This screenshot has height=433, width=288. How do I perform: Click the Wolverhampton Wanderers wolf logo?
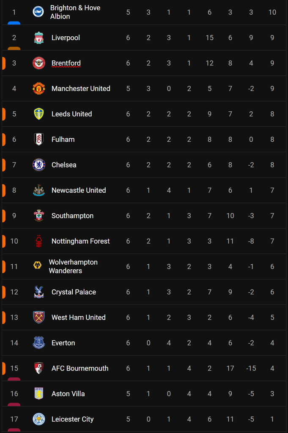tap(37, 266)
